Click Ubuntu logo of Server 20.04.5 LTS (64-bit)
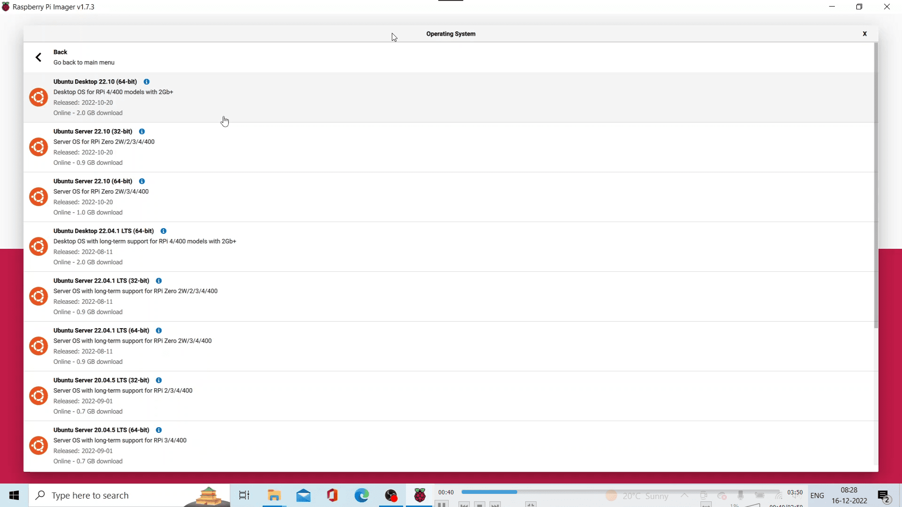This screenshot has width=902, height=507. pos(39,446)
